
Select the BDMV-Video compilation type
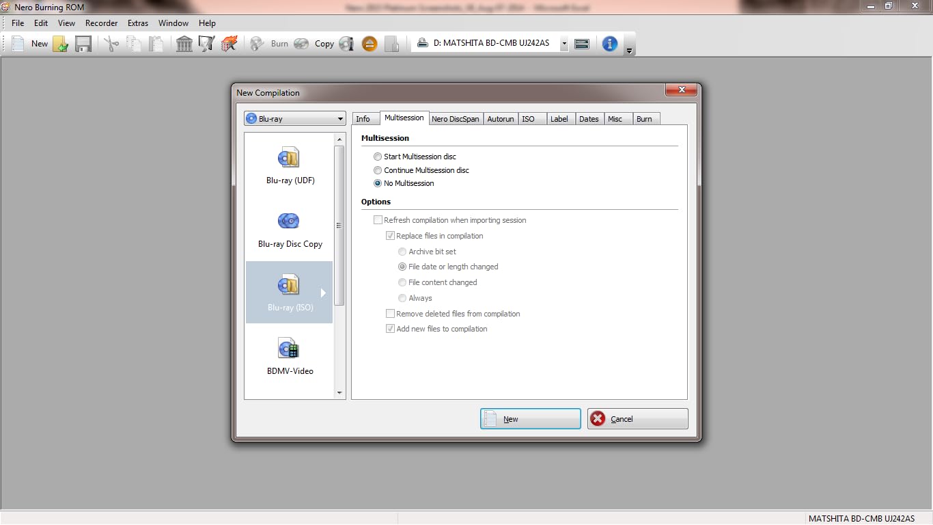[290, 356]
